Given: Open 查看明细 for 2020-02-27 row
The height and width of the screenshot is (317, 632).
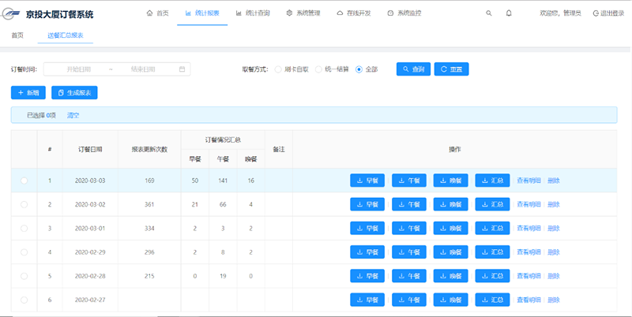Looking at the screenshot, I should [x=529, y=300].
